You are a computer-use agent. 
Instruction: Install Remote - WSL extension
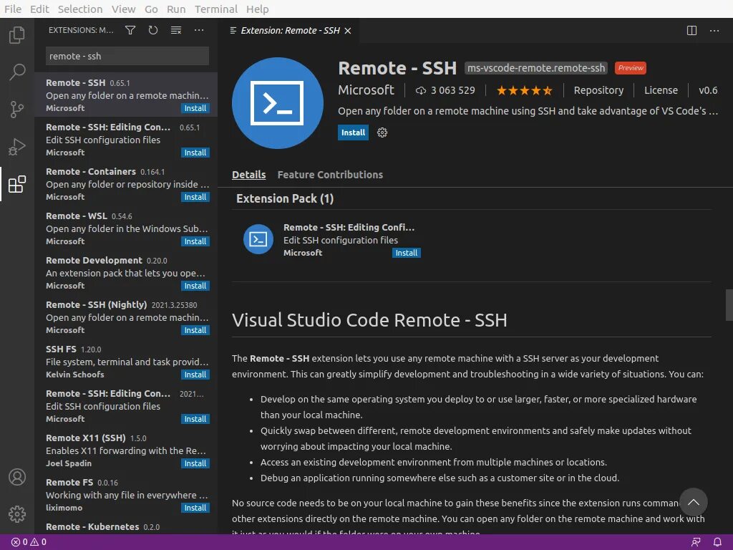(x=195, y=241)
